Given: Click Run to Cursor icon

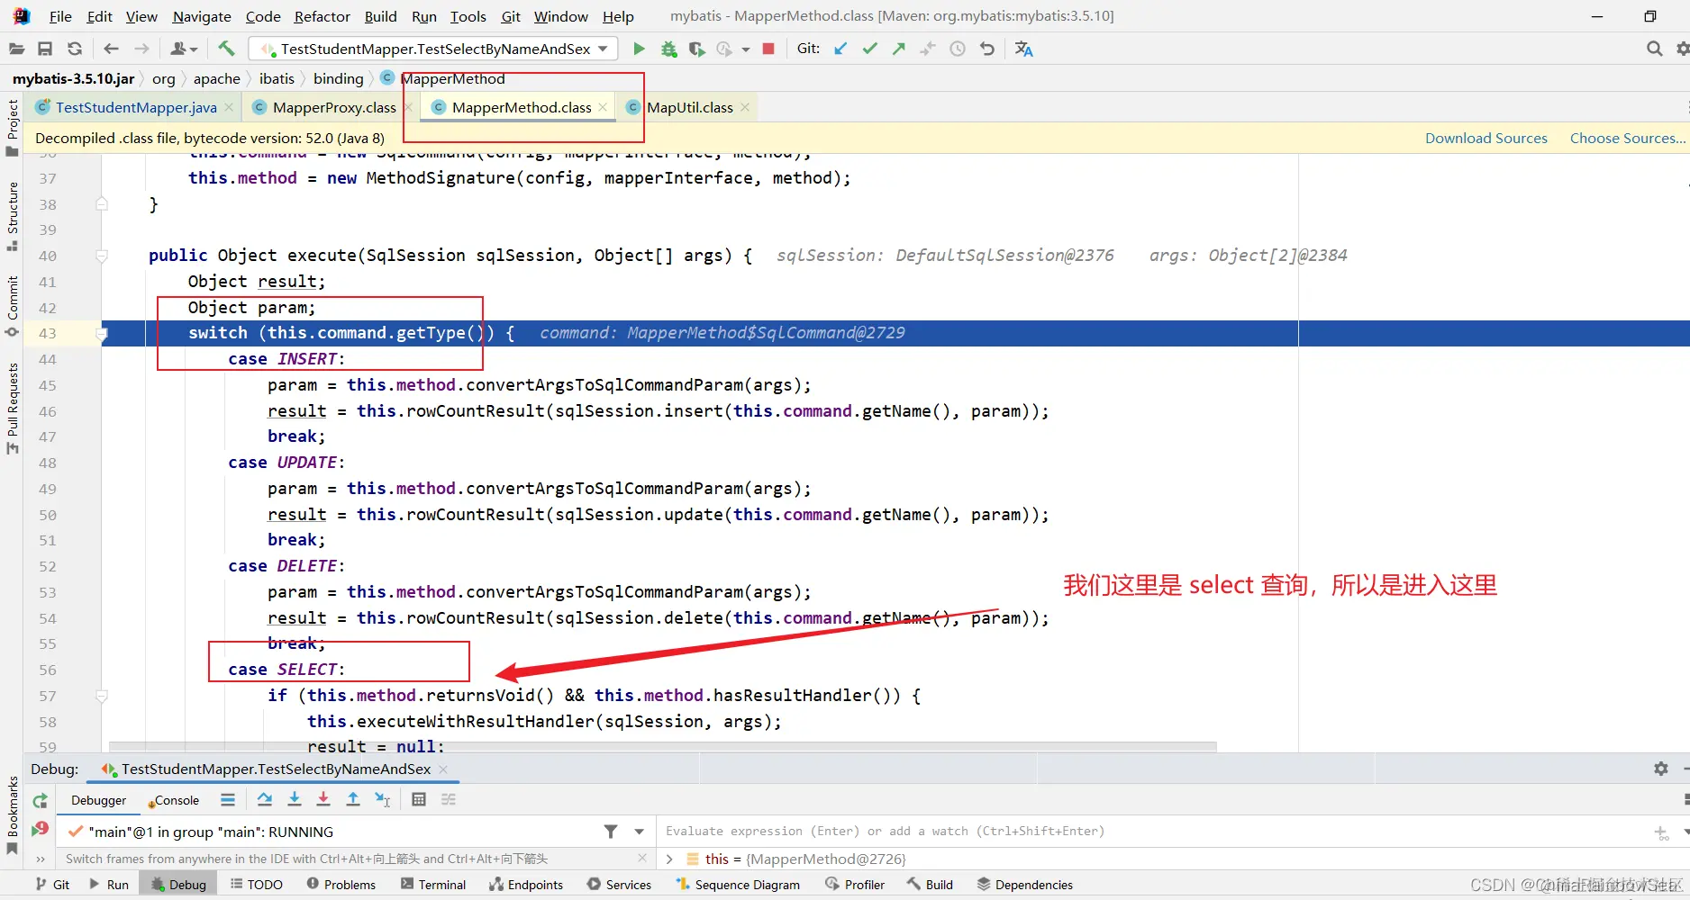Looking at the screenshot, I should point(383,799).
